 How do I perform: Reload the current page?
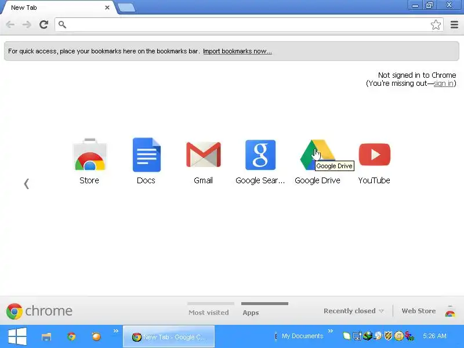click(44, 24)
